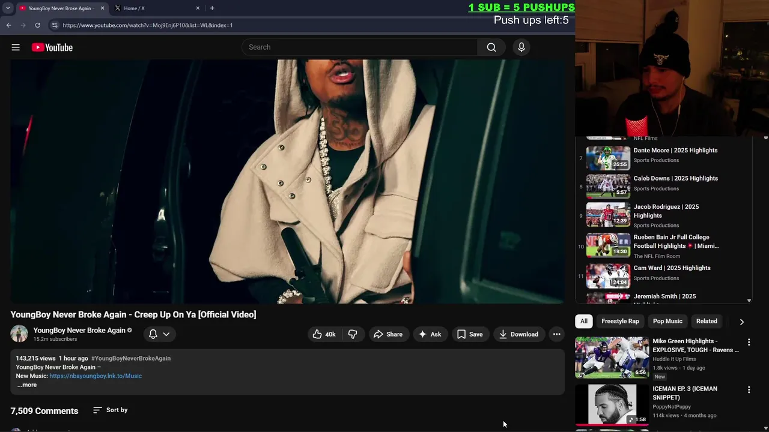This screenshot has height=432, width=769.
Task: Open YoungBoy Never Broke Again channel avatar
Action: (x=19, y=334)
